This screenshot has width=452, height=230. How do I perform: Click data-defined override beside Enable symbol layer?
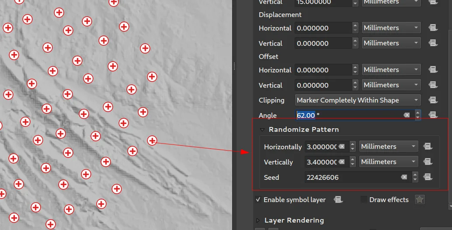pos(337,200)
